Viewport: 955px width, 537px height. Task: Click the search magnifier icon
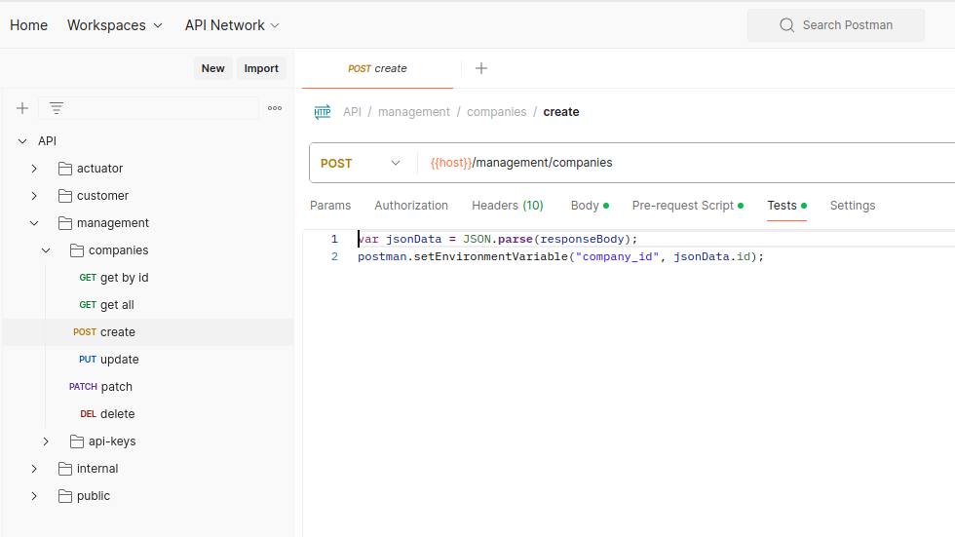click(x=787, y=25)
